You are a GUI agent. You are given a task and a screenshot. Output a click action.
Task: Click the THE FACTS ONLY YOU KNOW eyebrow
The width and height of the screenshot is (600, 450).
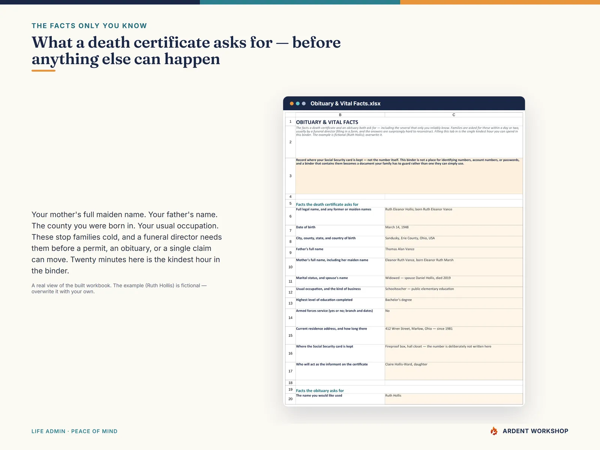89,26
